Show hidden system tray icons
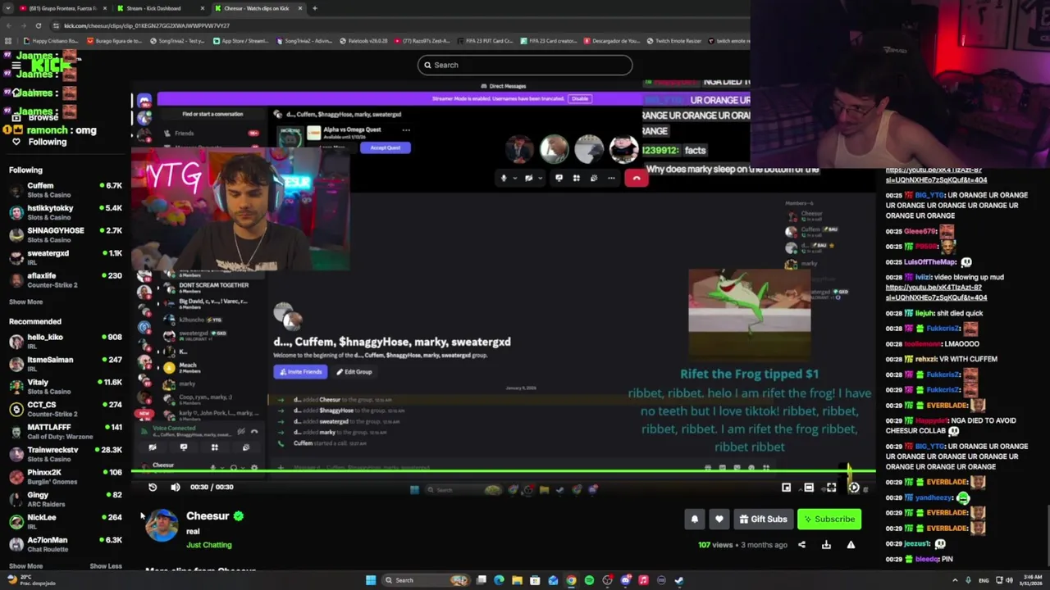 [954, 580]
